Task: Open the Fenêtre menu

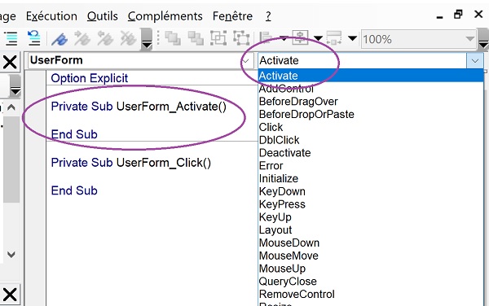Action: 232,16
